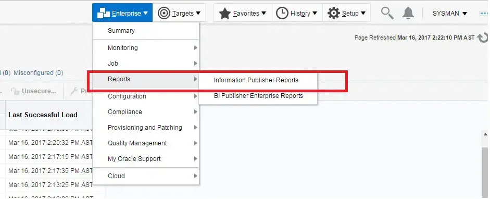Select the Reports menu entry
The width and height of the screenshot is (490, 199).
[146, 79]
